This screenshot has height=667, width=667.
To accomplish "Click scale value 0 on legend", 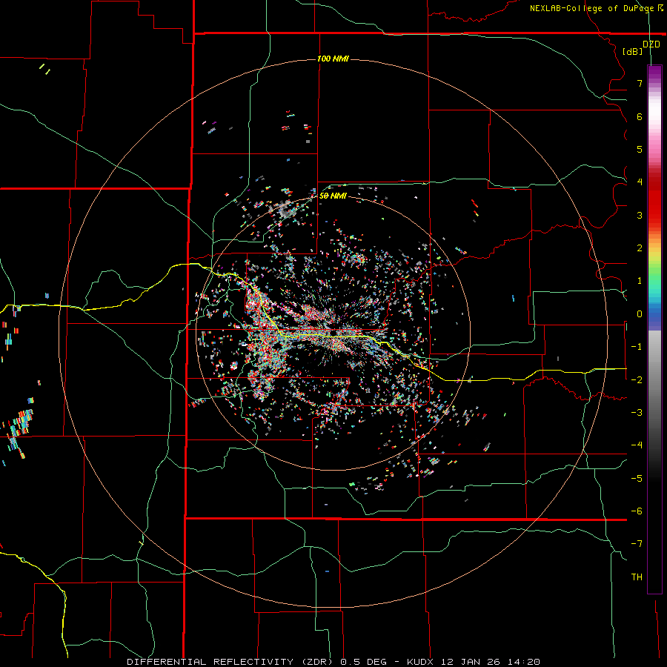I will coord(640,314).
